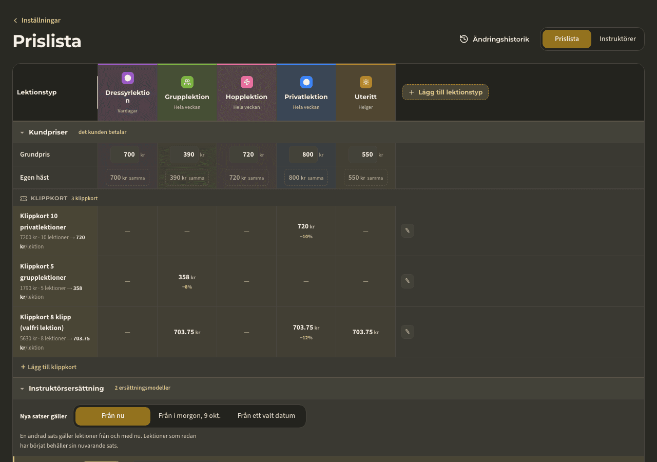Click Lägg till klippkort
Image resolution: width=657 pixels, height=462 pixels.
[48, 367]
